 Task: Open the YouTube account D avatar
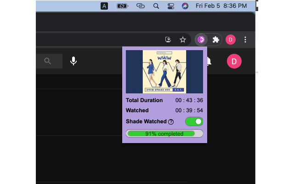pyautogui.click(x=234, y=61)
